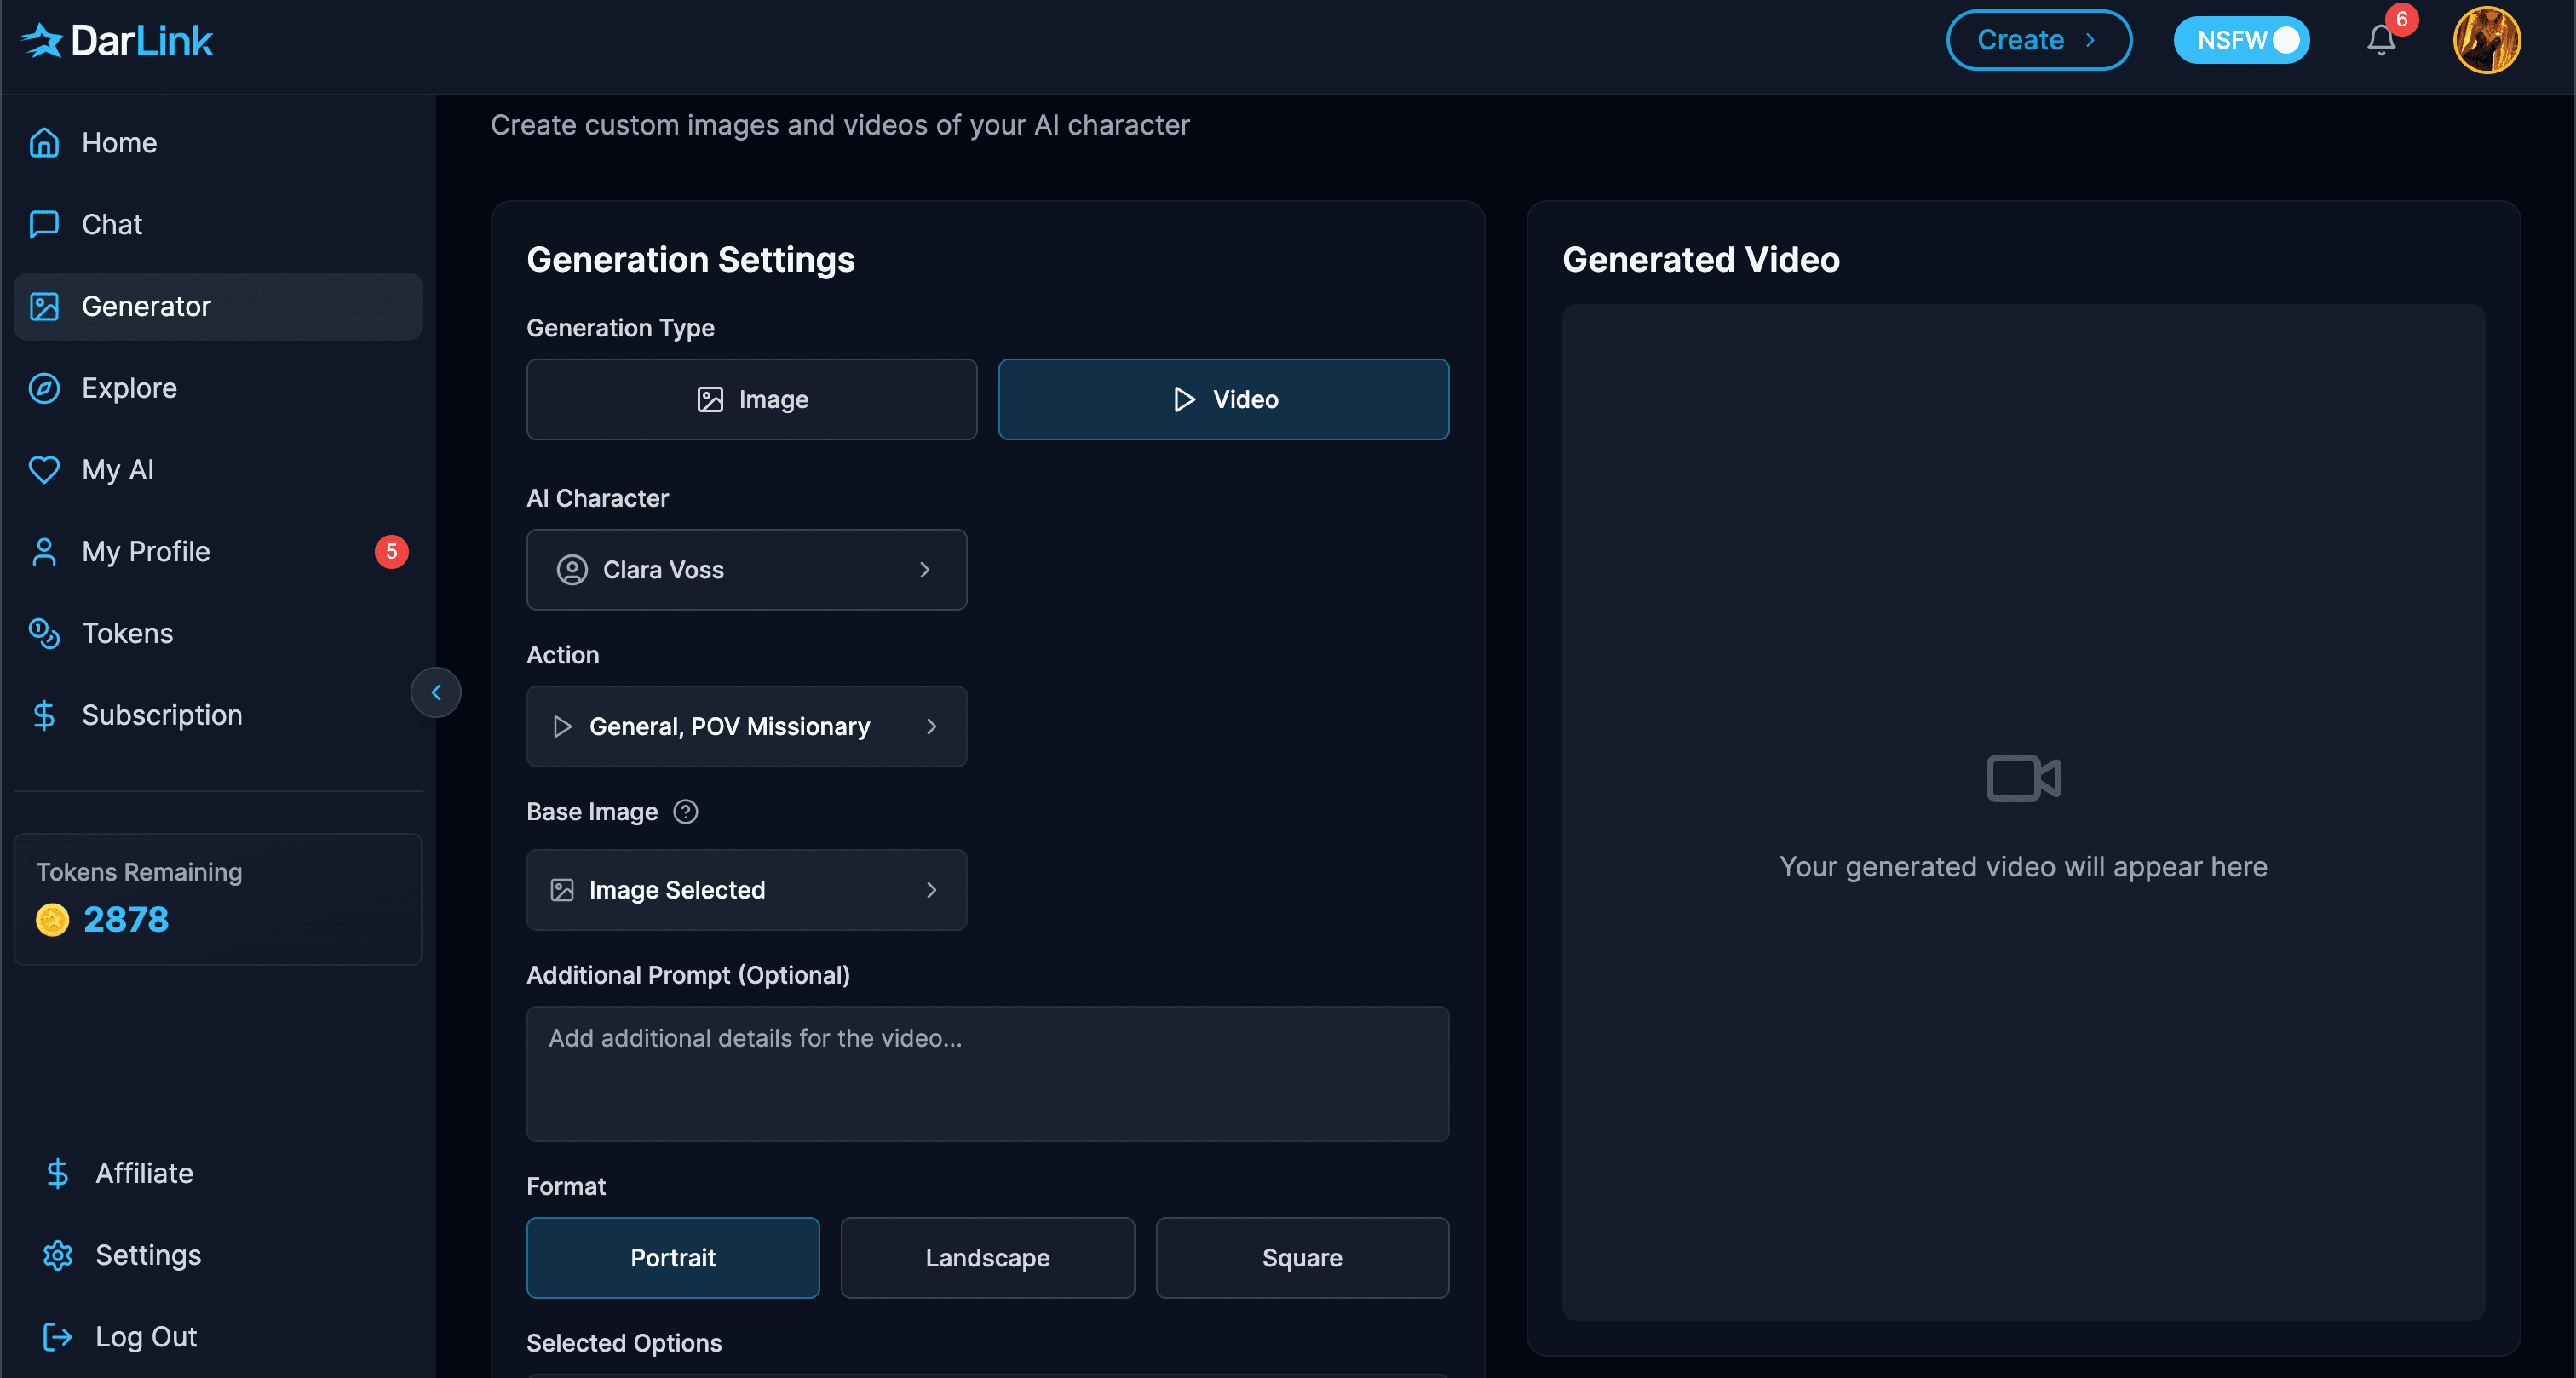Switch generation type to Image

click(751, 399)
